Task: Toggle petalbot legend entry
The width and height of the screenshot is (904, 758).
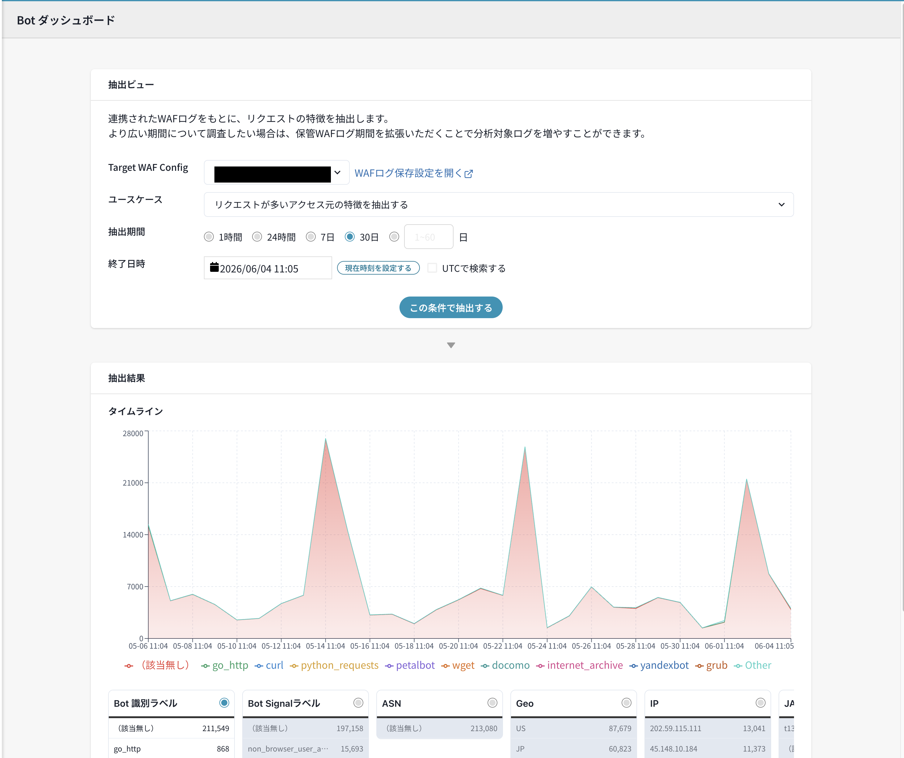Action: point(410,665)
